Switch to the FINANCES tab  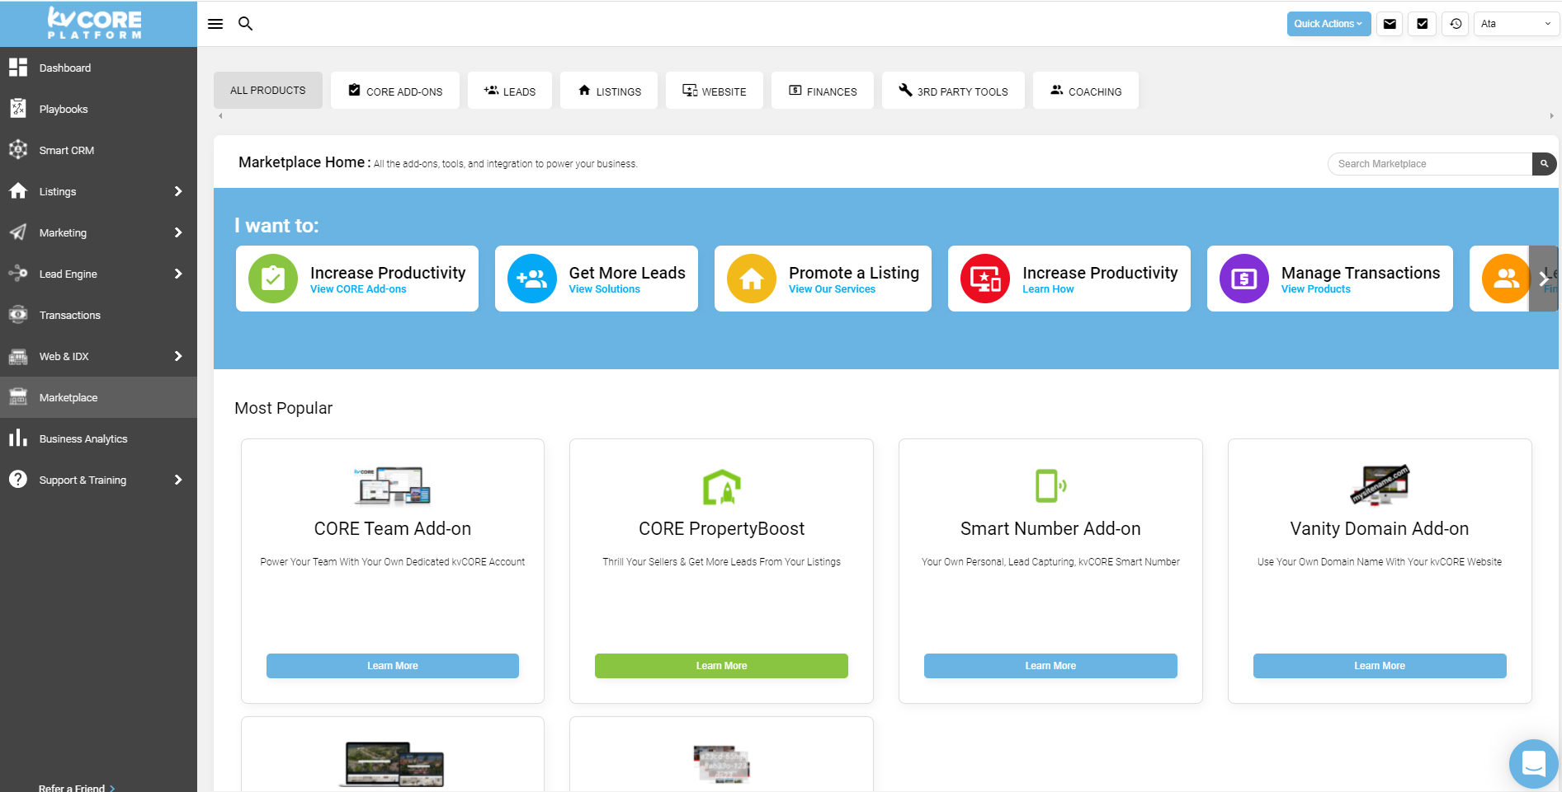coord(823,91)
